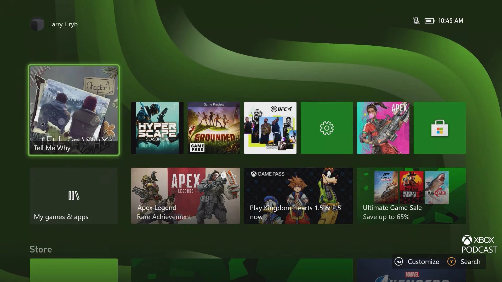The width and height of the screenshot is (502, 282).
Task: Select the Forza Horizon 4 cover
Action: tap(386, 187)
